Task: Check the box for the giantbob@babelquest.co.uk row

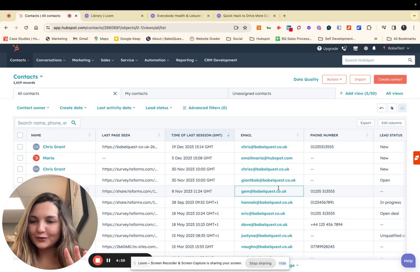Action: tap(20, 180)
